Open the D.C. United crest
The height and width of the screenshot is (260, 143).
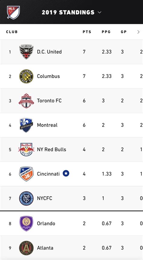pyautogui.click(x=26, y=52)
